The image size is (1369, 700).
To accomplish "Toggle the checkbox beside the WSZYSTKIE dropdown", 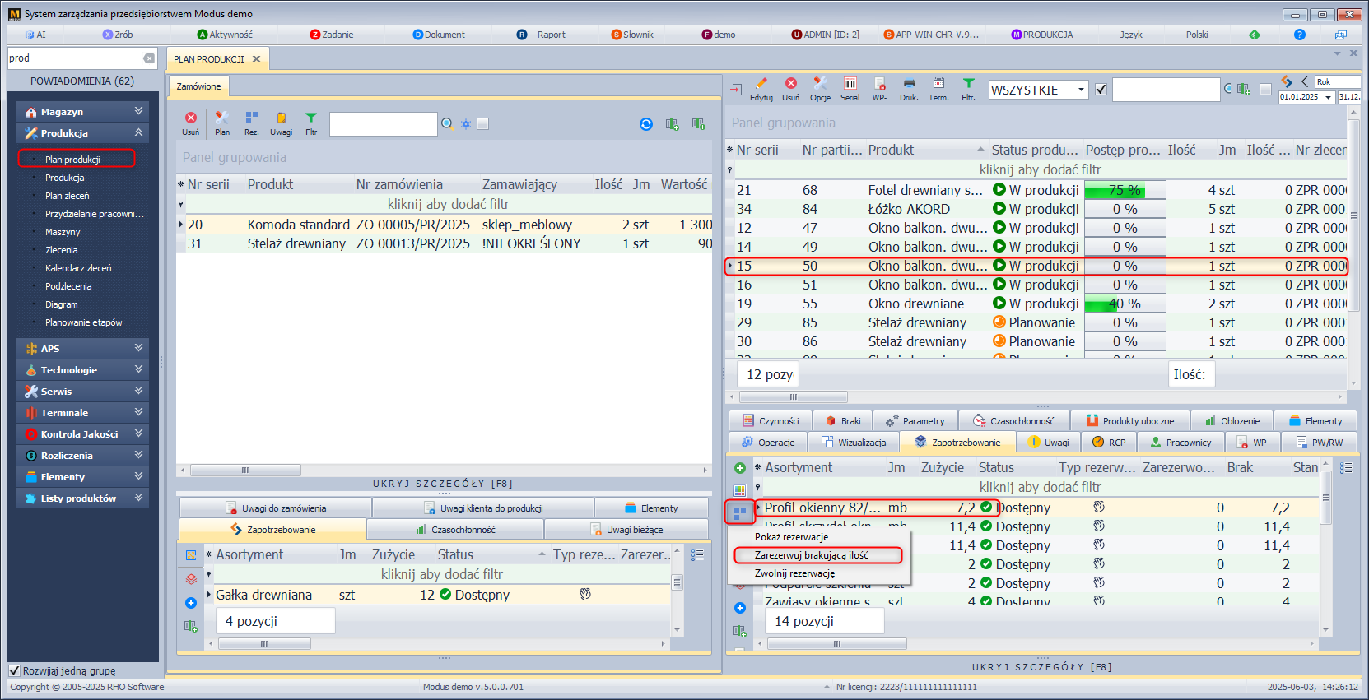I will pyautogui.click(x=1101, y=90).
